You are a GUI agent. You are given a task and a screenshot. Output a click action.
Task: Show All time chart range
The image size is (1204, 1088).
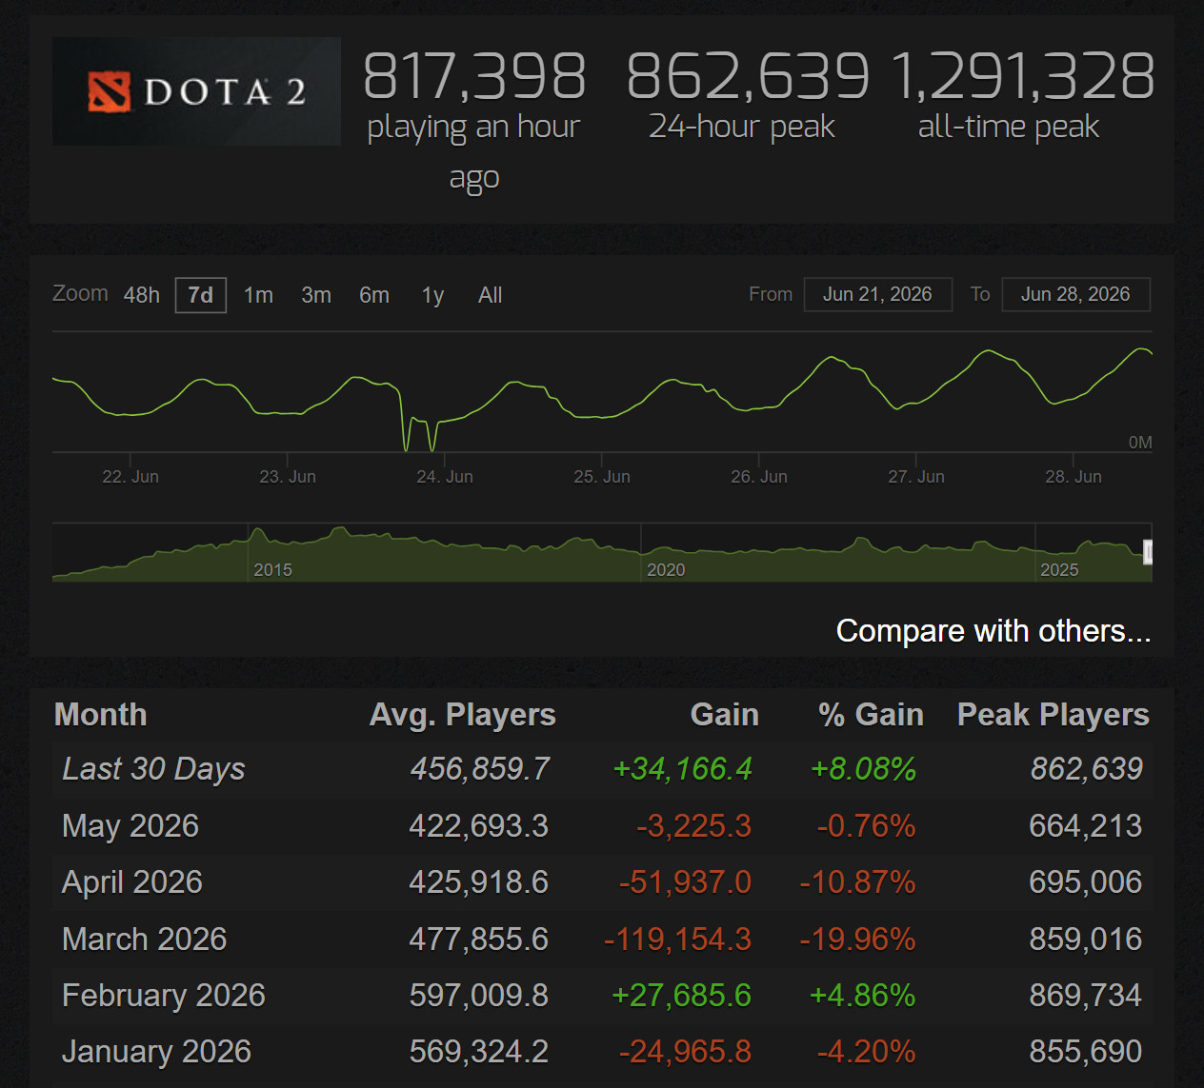[491, 295]
